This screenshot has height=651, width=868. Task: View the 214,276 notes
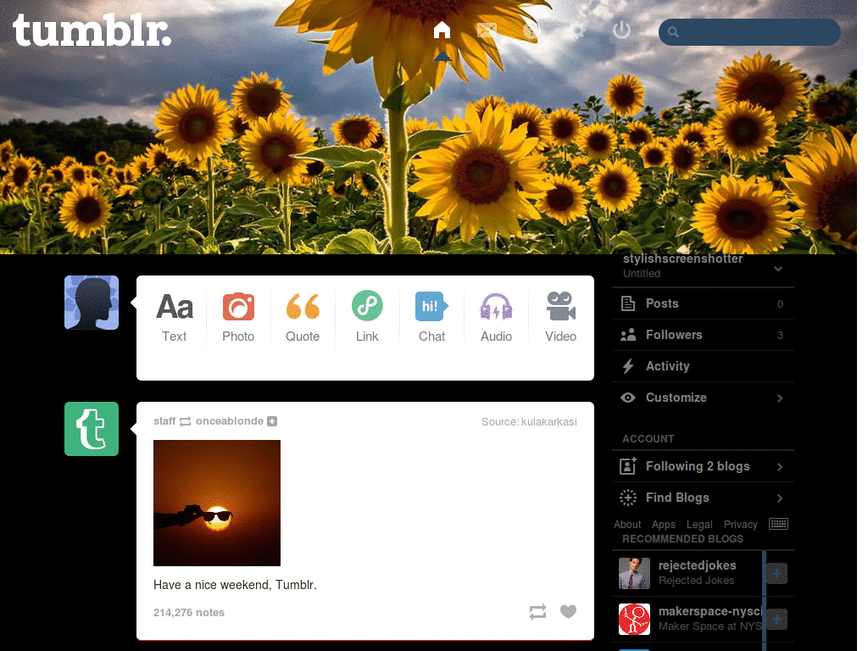tap(189, 612)
